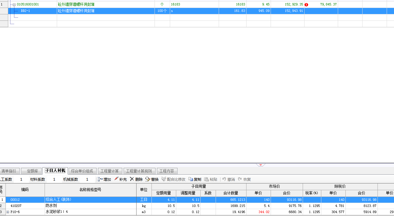Click the 人工系数 value field
The width and height of the screenshot is (394, 221).
pyautogui.click(x=21, y=179)
